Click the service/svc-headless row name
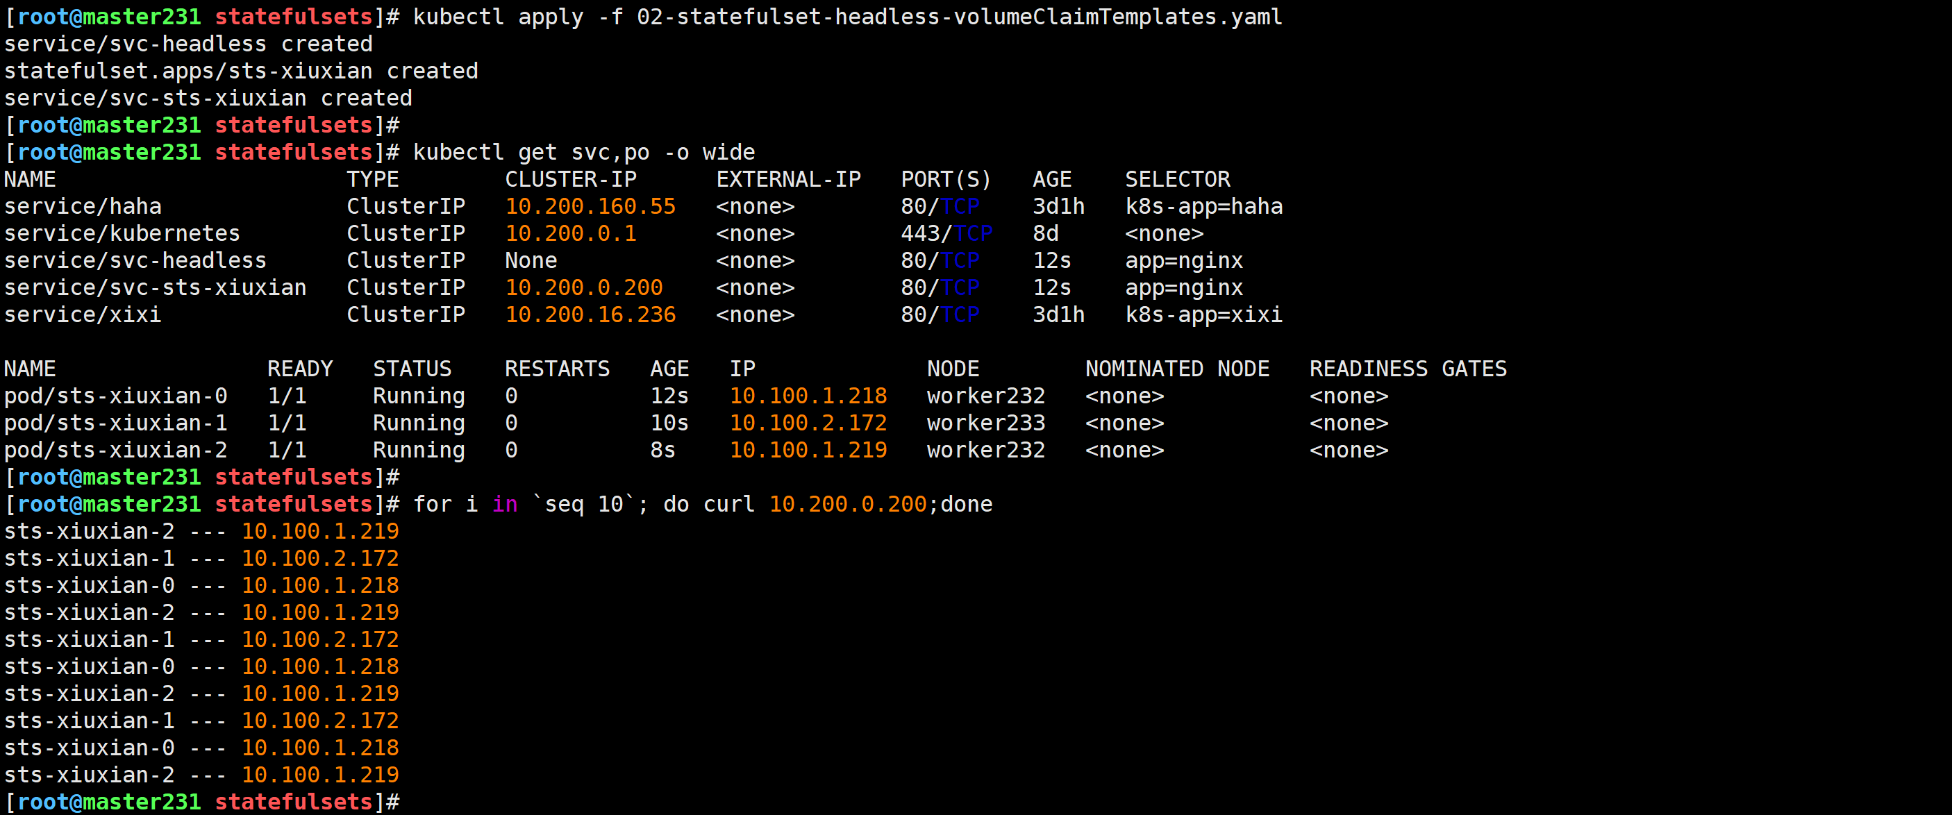The height and width of the screenshot is (815, 1952). click(135, 260)
